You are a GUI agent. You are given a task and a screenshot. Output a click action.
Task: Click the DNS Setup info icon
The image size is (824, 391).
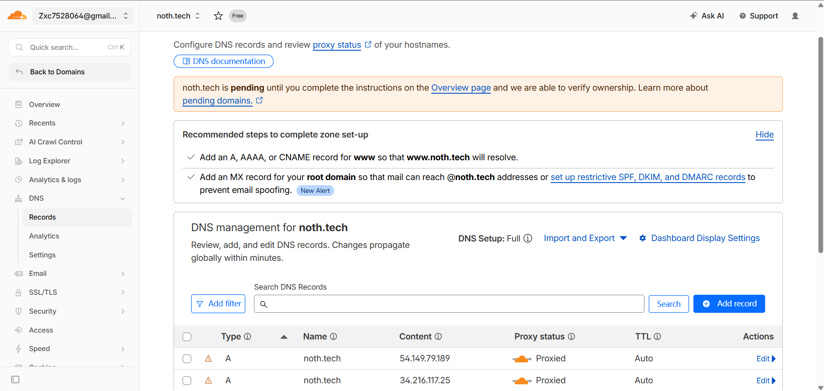coord(528,238)
